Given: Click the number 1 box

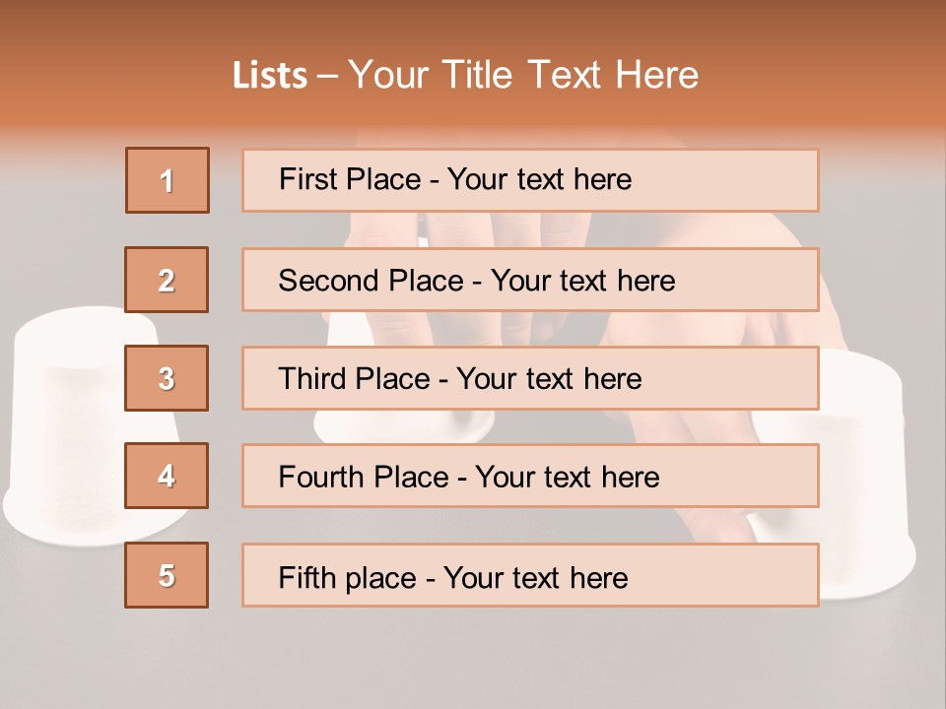Looking at the screenshot, I should (168, 180).
